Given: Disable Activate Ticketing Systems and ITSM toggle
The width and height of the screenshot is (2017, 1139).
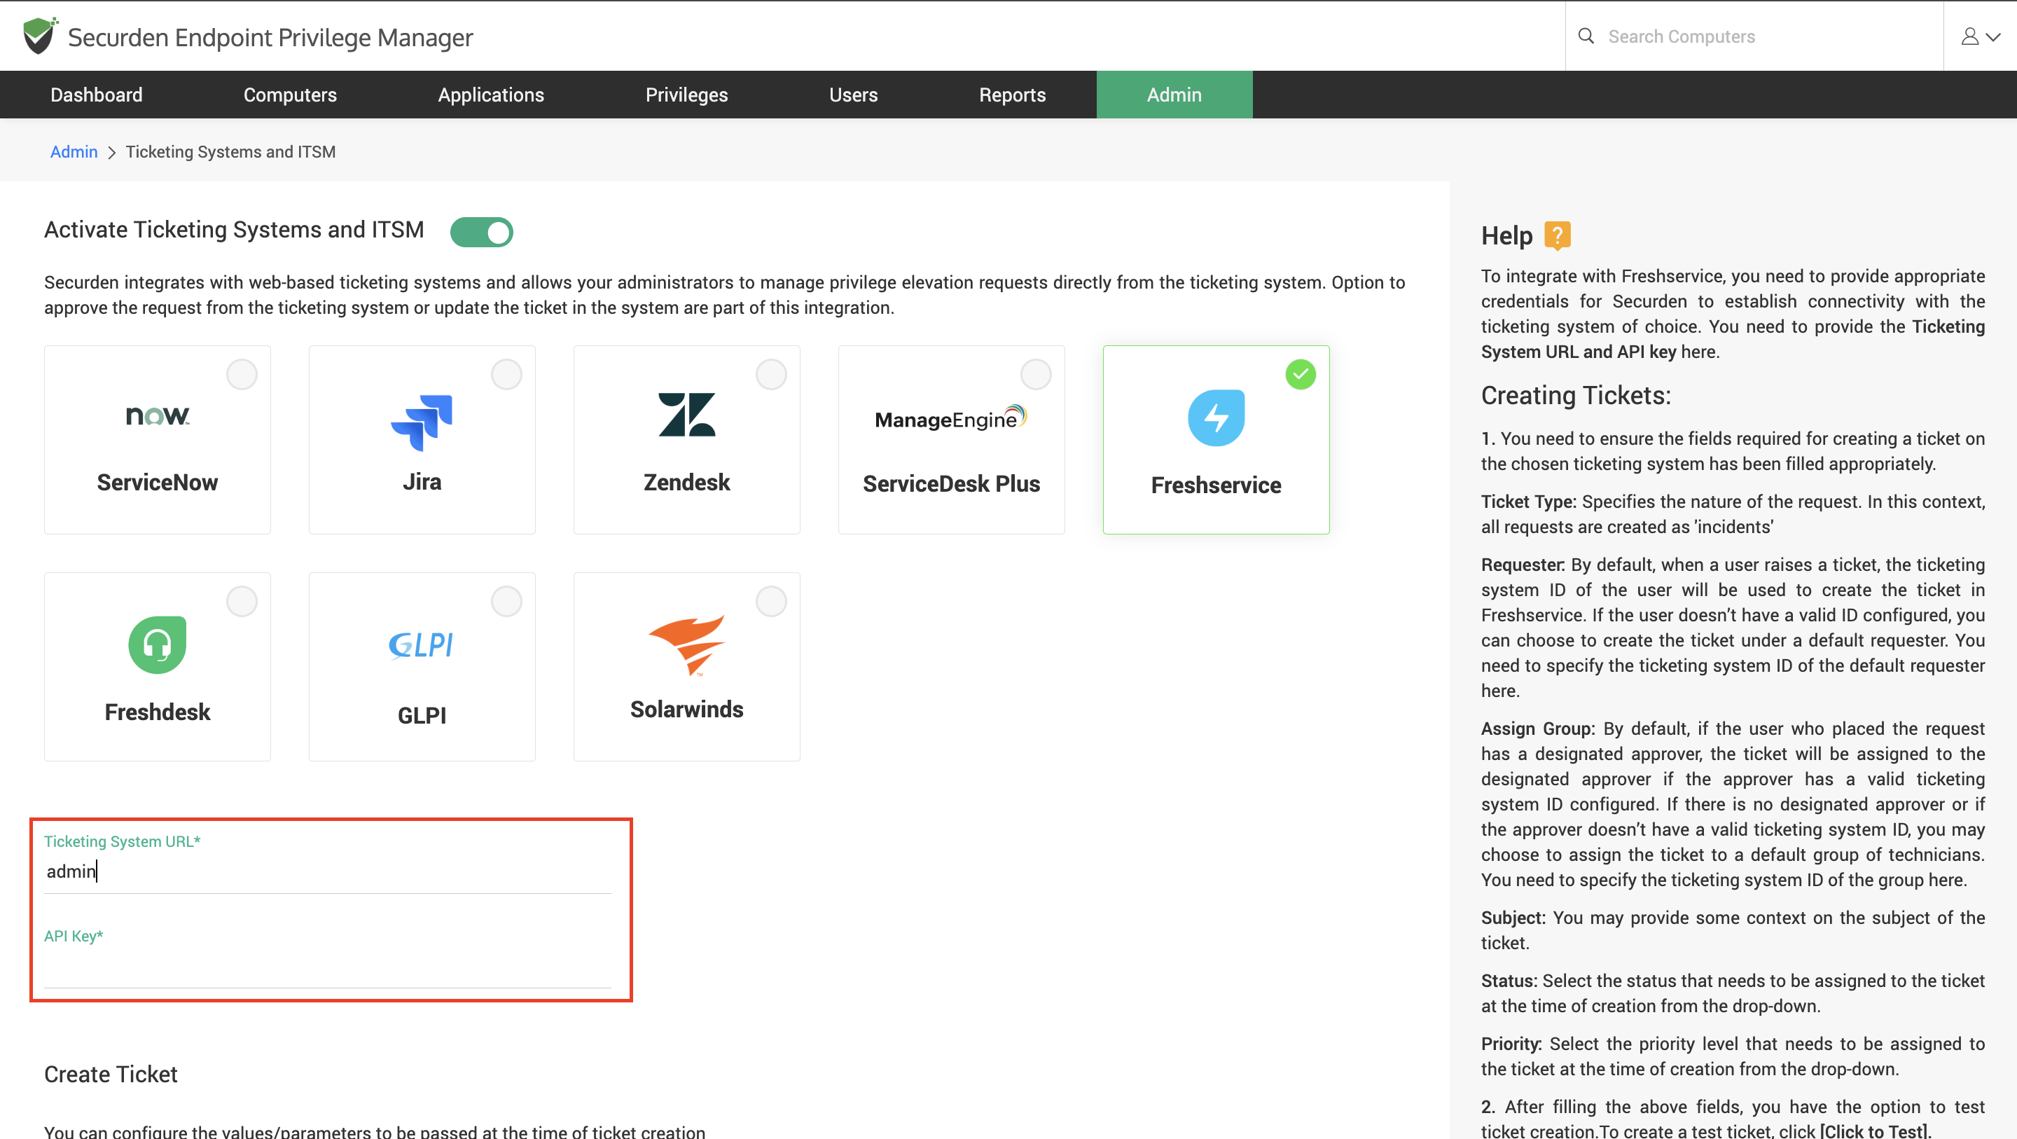Looking at the screenshot, I should [482, 232].
